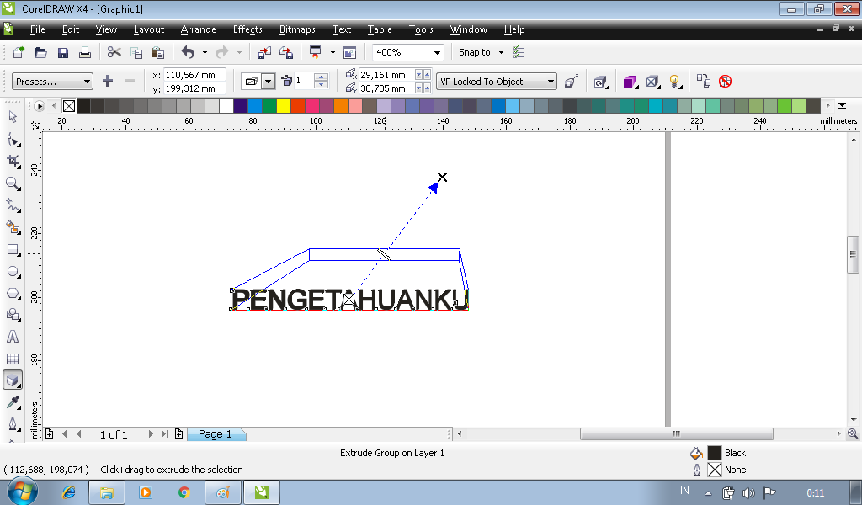Open the Bitmaps menu
This screenshot has width=862, height=505.
pos(296,29)
